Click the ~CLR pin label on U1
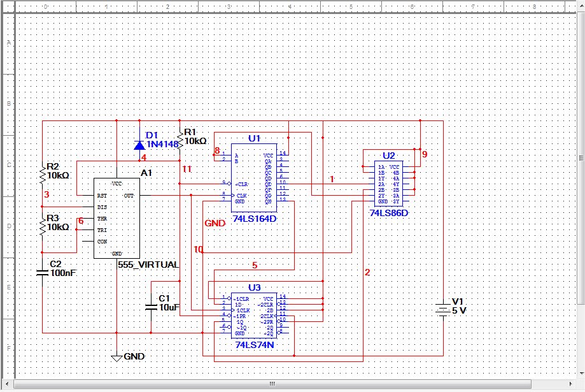 pyautogui.click(x=242, y=184)
